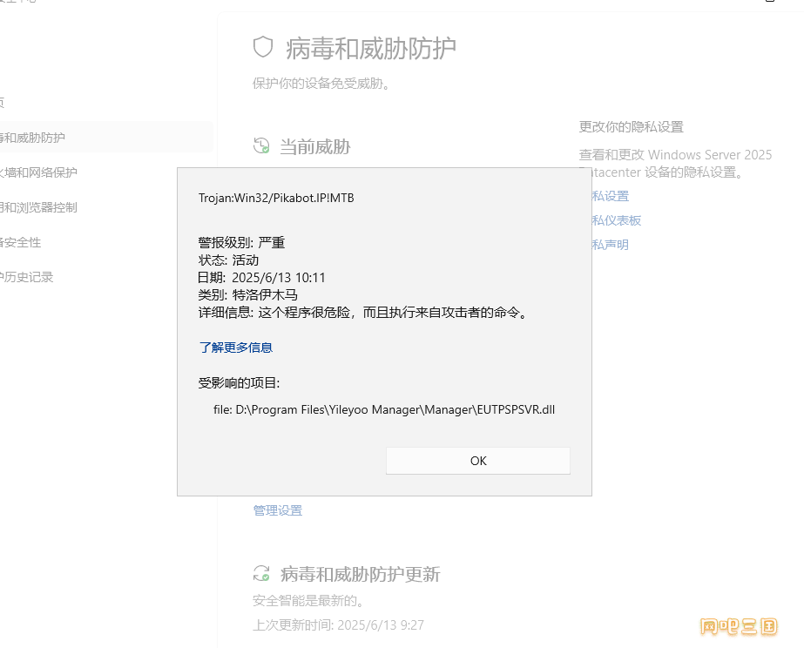
Task: Click the 上次更新时间 2025/6/13 9:27 text
Action: point(339,625)
